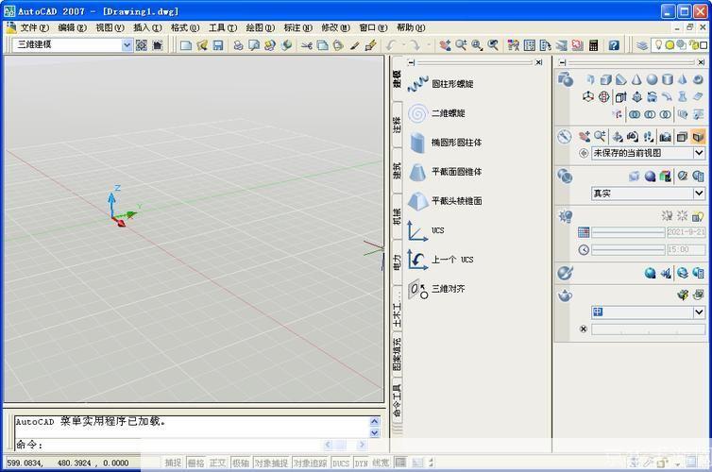Expand the light control panel icon
Screen dimensions: 712x472
pyautogui.click(x=565, y=216)
